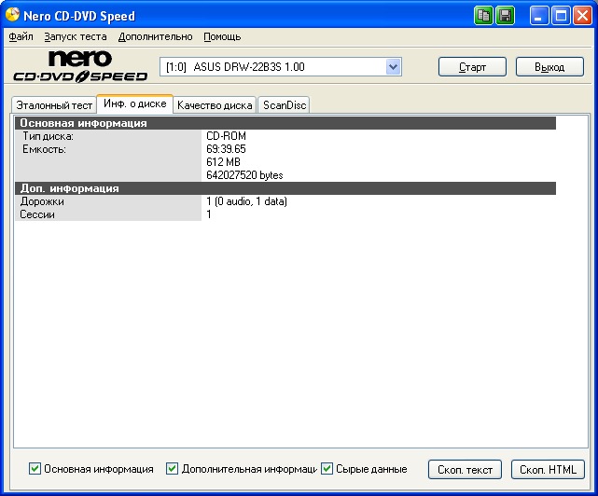Click the Выход button
Screen dimensions: 598x496
point(549,67)
